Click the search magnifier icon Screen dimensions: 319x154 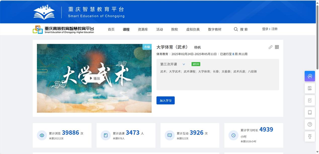236,29
